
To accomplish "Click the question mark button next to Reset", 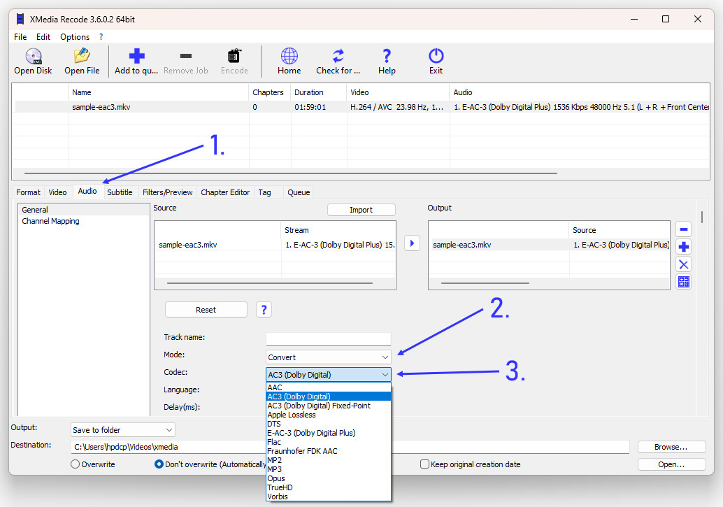I will (x=264, y=310).
